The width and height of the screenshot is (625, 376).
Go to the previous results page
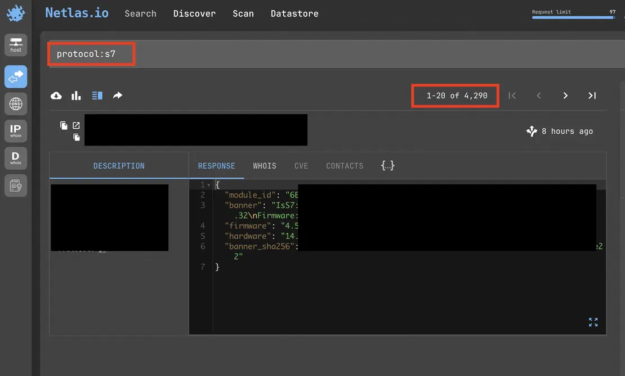539,96
